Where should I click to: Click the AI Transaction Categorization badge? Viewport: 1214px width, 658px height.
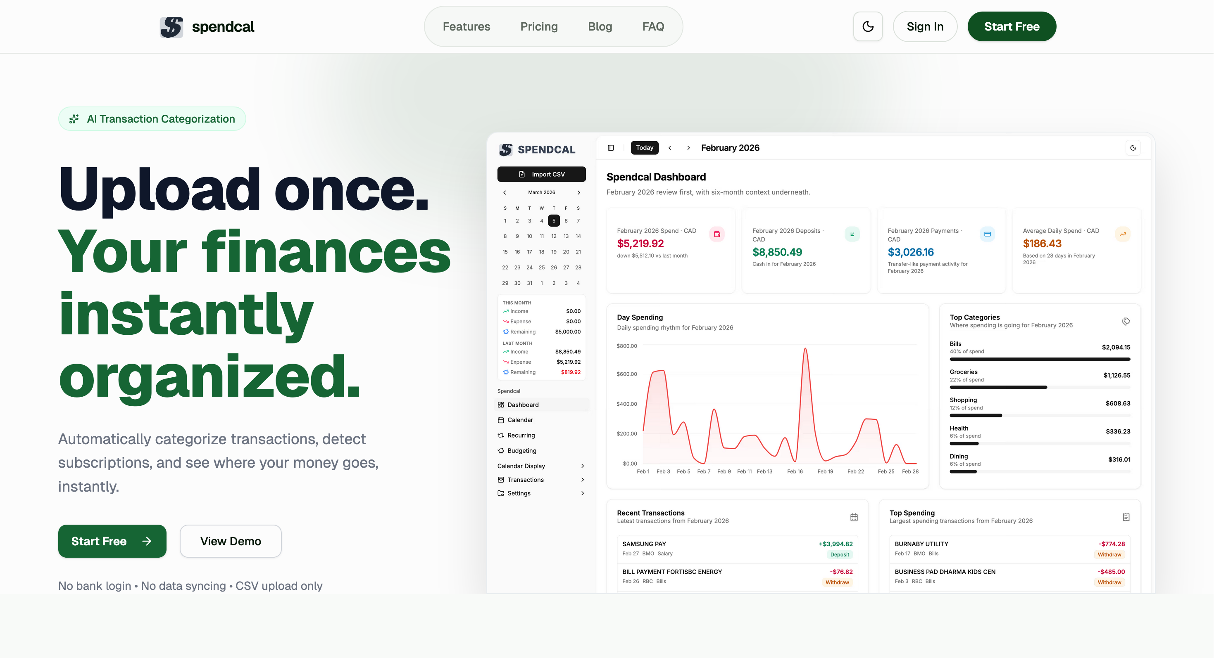click(x=152, y=119)
